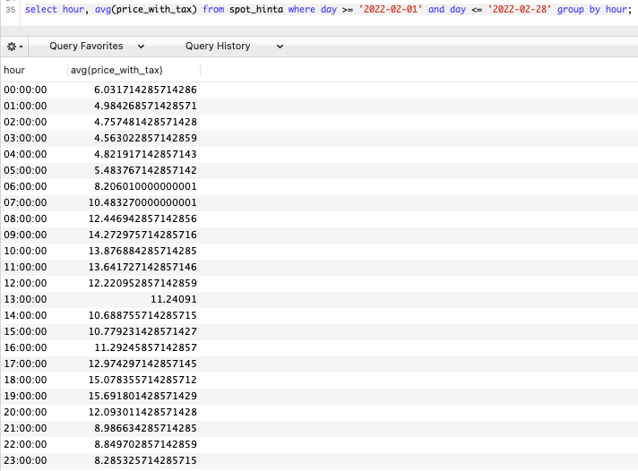
Task: Click the 06:00:00 hour cell
Action: (25, 186)
